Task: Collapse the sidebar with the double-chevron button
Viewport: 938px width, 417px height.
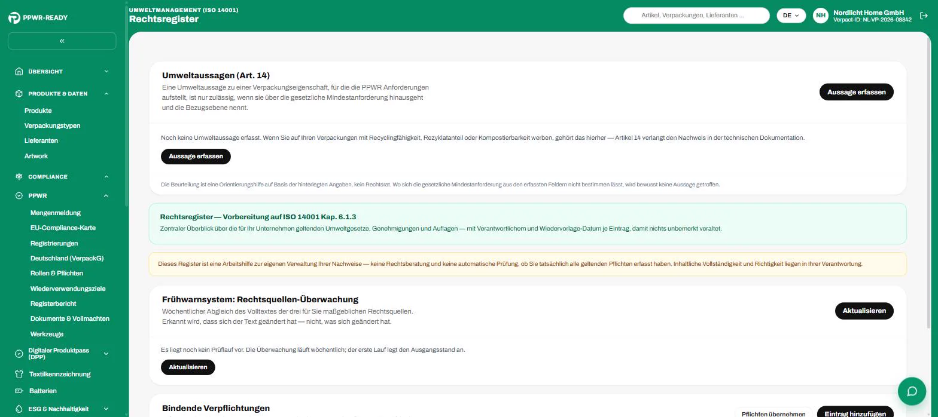Action: tap(62, 41)
